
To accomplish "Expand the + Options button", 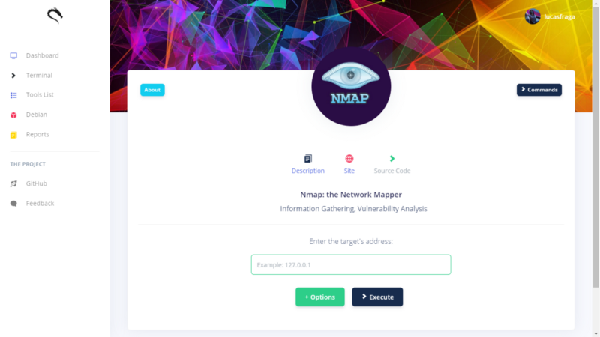I will (x=320, y=297).
